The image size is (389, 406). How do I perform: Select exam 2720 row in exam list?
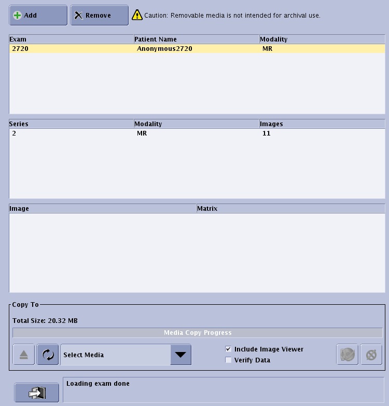click(x=197, y=49)
